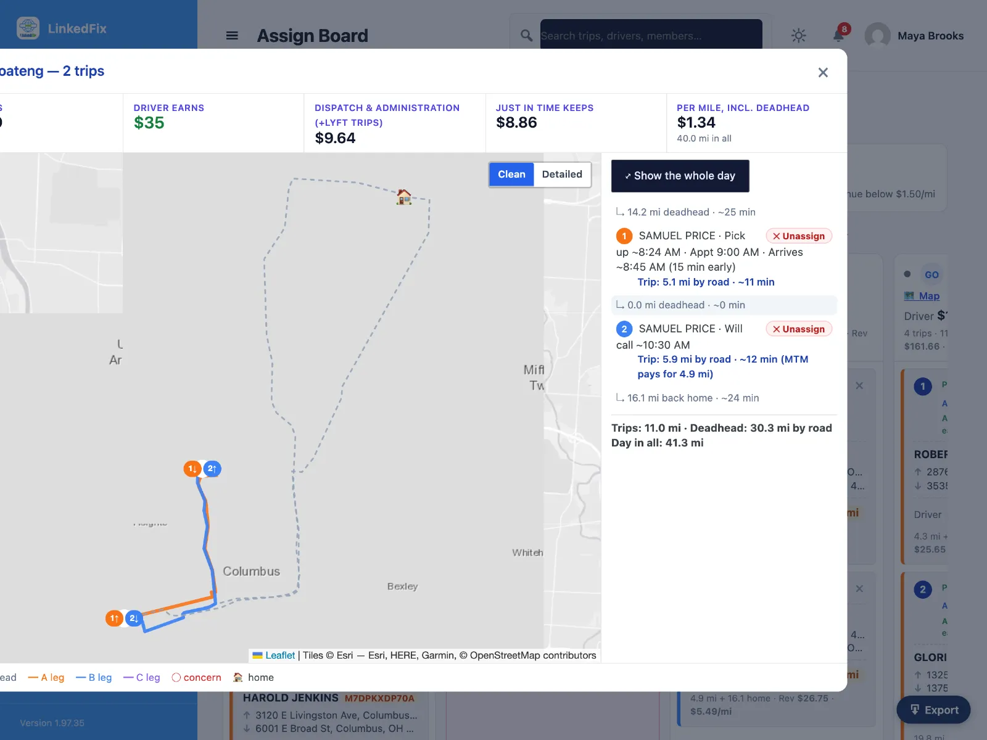
Task: Click the Export button
Action: 933,710
